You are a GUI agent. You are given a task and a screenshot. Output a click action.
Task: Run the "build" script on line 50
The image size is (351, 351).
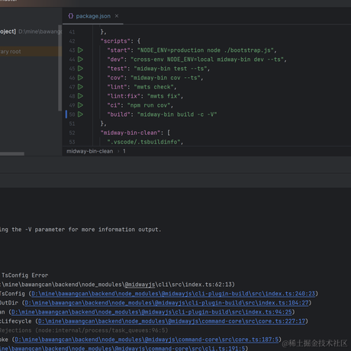point(80,114)
